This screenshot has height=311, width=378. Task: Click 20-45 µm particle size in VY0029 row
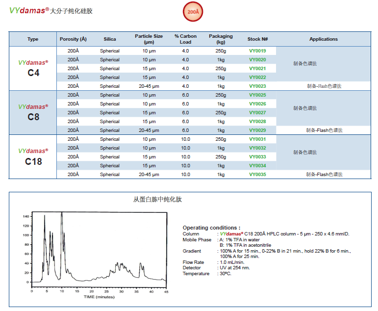(x=149, y=130)
